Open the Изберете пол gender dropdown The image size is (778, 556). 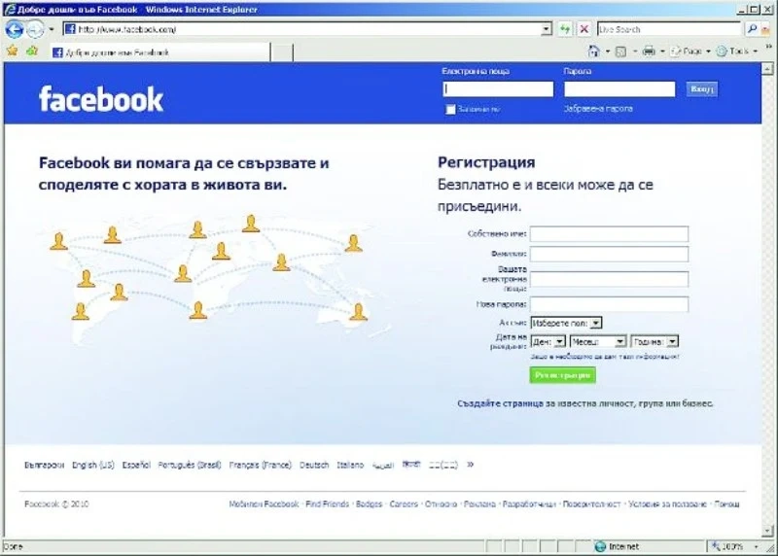[566, 323]
